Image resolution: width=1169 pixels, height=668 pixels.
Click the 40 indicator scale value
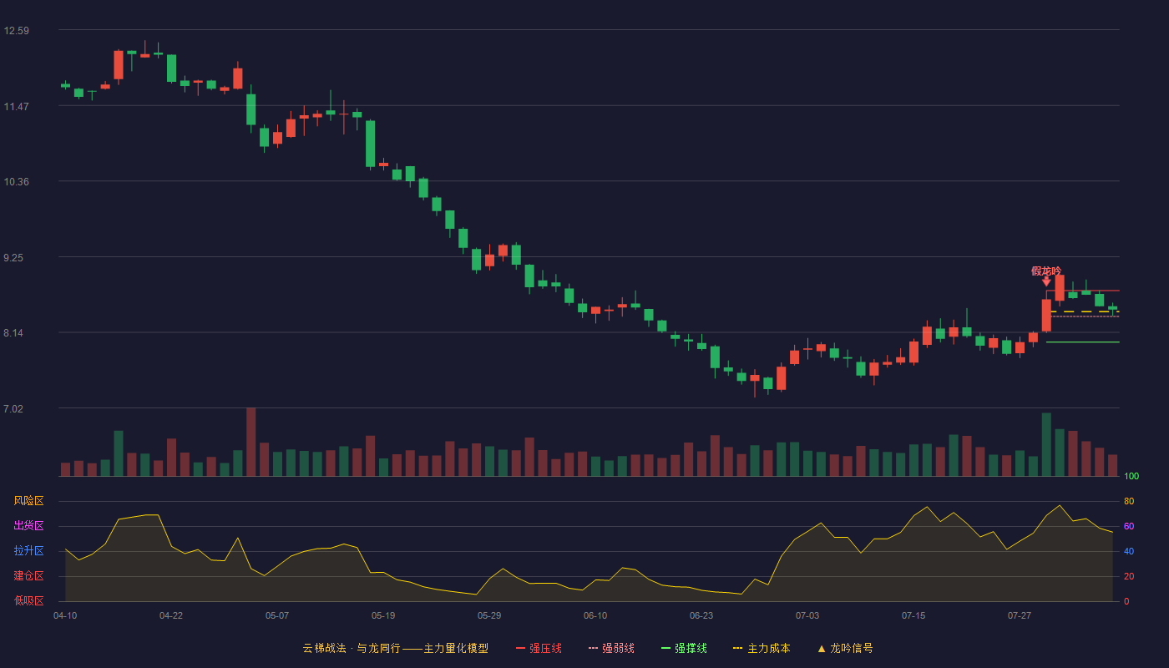click(1129, 551)
